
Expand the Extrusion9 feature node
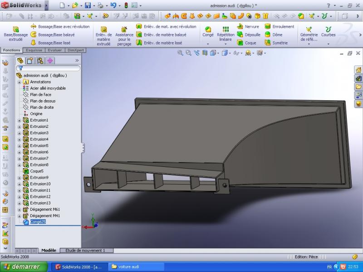[20, 178]
